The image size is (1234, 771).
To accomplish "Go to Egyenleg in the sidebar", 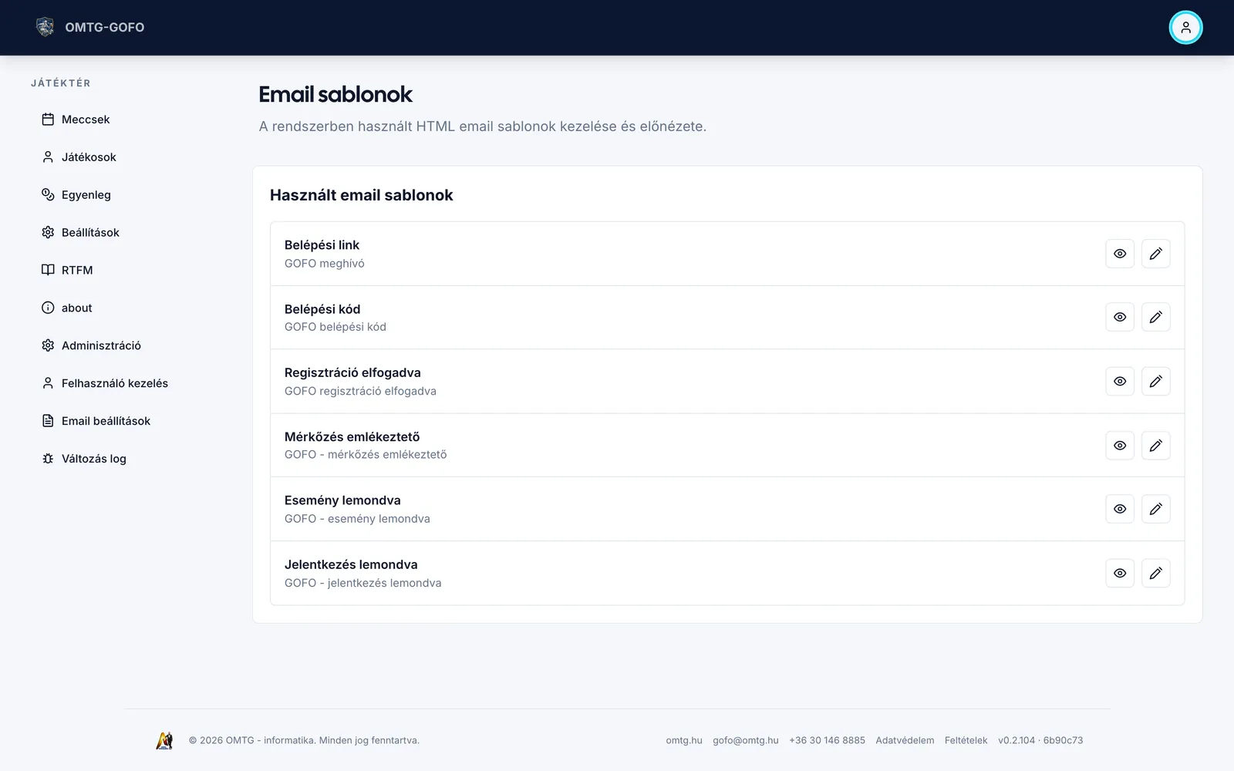I will click(x=86, y=194).
